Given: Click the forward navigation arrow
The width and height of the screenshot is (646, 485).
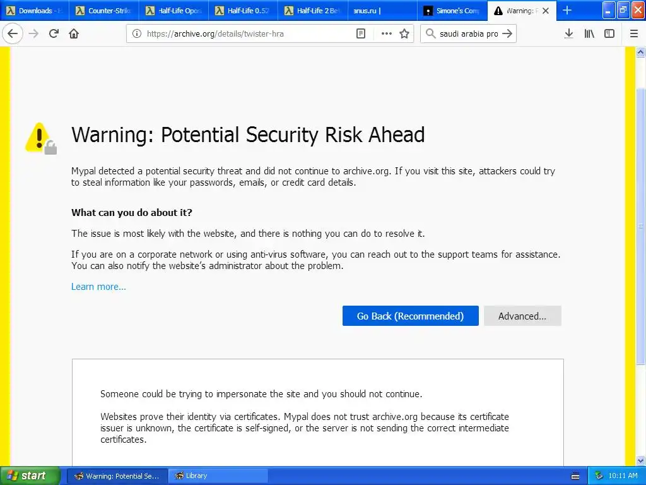Looking at the screenshot, I should (x=33, y=34).
